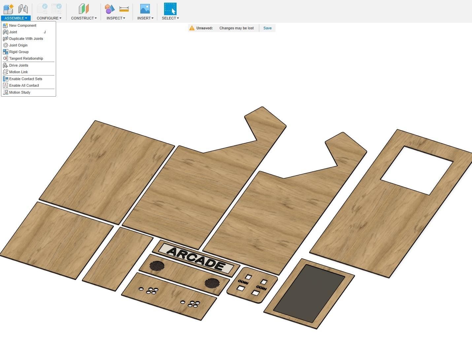This screenshot has height=337, width=472.
Task: Click the New Component toolbar icon
Action: [8, 9]
